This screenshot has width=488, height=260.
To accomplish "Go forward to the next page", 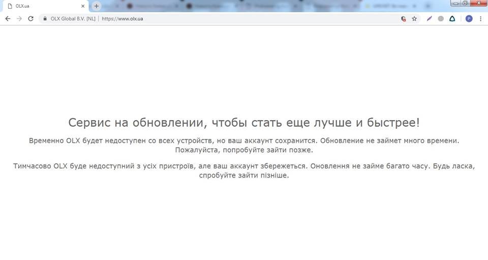I will pyautogui.click(x=19, y=19).
